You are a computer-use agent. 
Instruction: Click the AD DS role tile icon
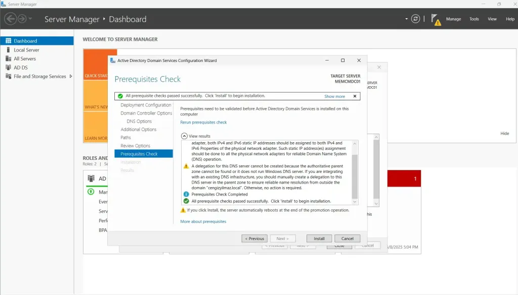pos(91,179)
